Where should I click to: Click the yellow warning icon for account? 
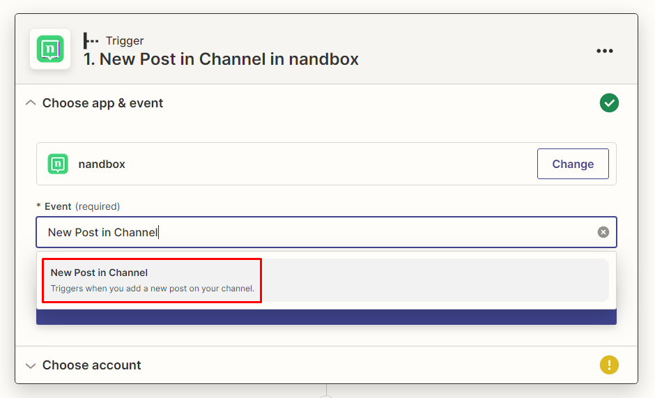tap(609, 365)
